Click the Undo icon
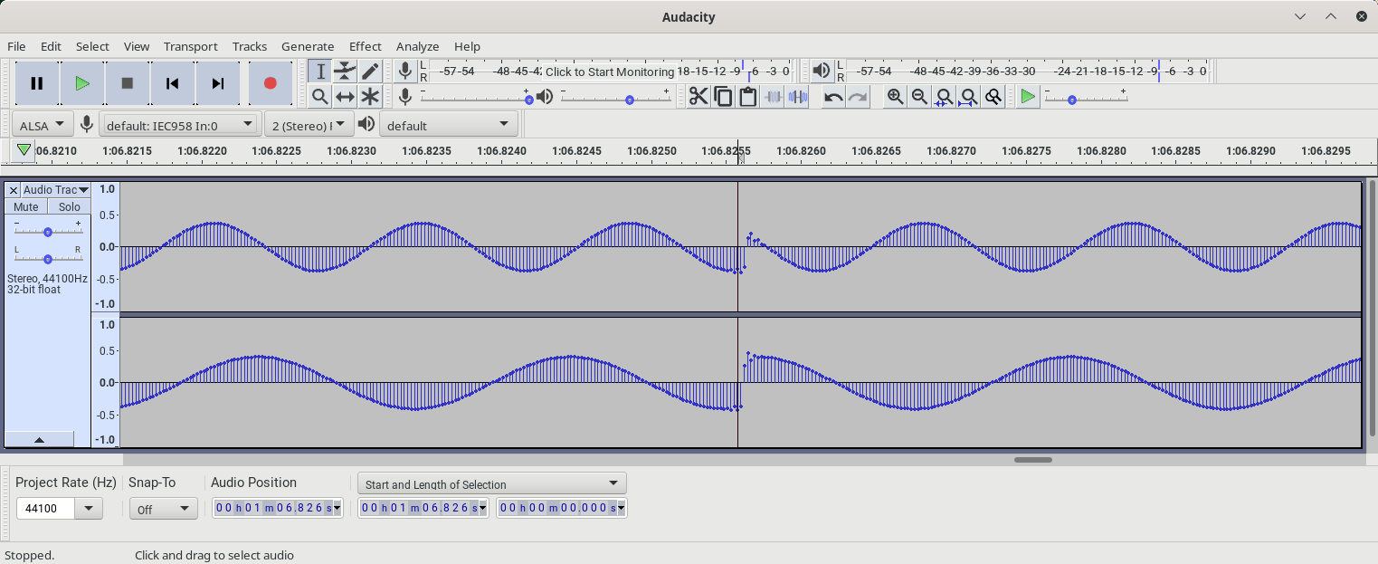 pos(832,95)
